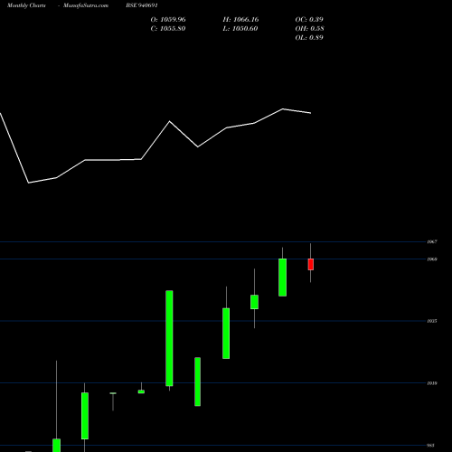Screen dimensions: 452x452
Task: Select the low value "L: 1050.60"
Action: 240,29
